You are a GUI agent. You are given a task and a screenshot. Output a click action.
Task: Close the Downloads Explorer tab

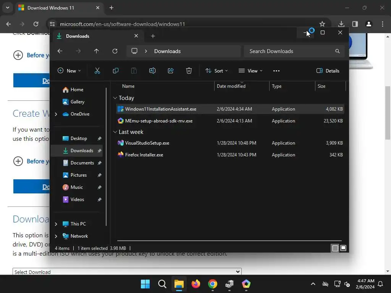click(136, 36)
